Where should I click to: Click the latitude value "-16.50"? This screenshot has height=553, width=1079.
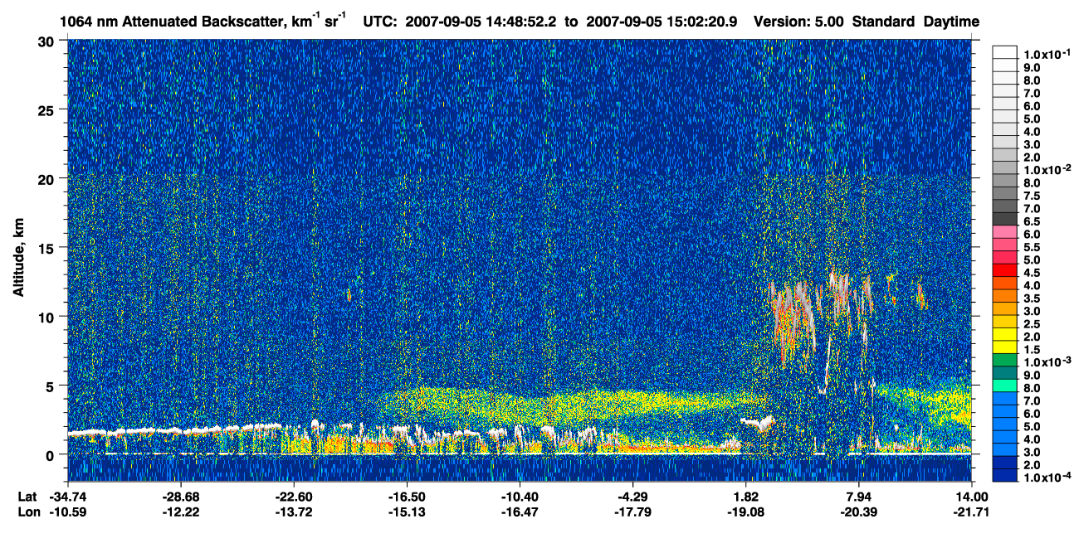coord(407,497)
